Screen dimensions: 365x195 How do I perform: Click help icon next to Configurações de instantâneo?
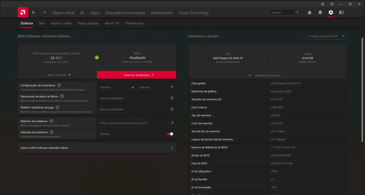tap(59, 85)
